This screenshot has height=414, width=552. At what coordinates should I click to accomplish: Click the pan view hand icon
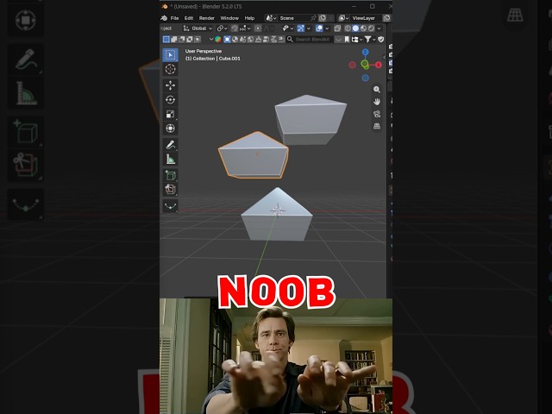(377, 102)
